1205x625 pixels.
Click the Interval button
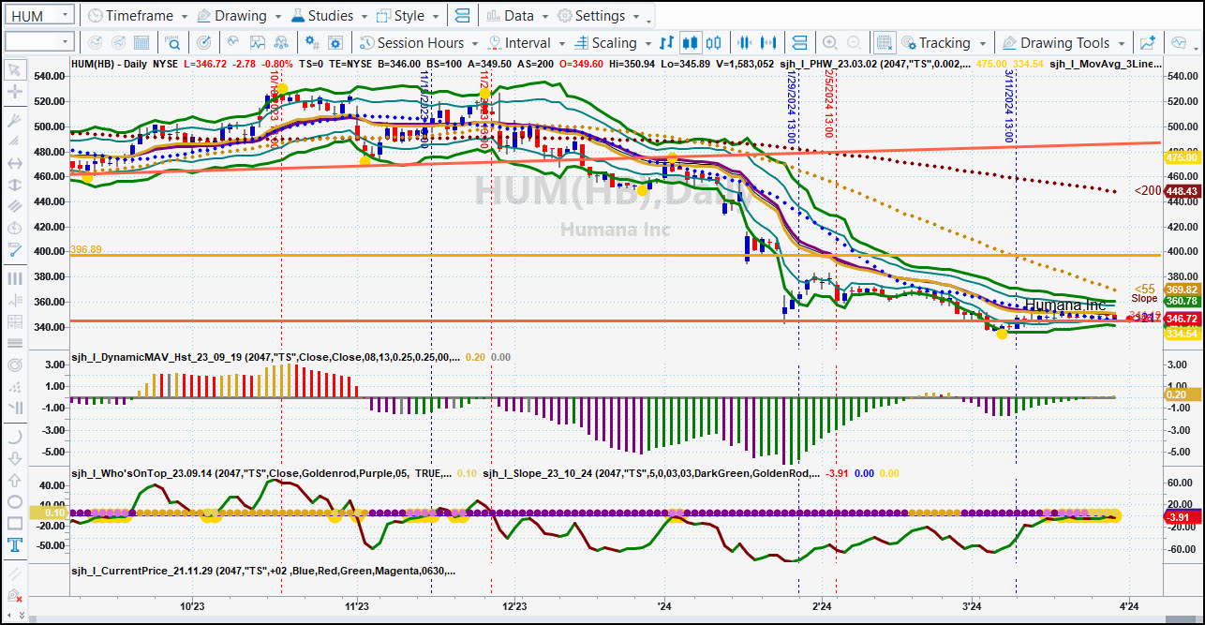(x=518, y=42)
